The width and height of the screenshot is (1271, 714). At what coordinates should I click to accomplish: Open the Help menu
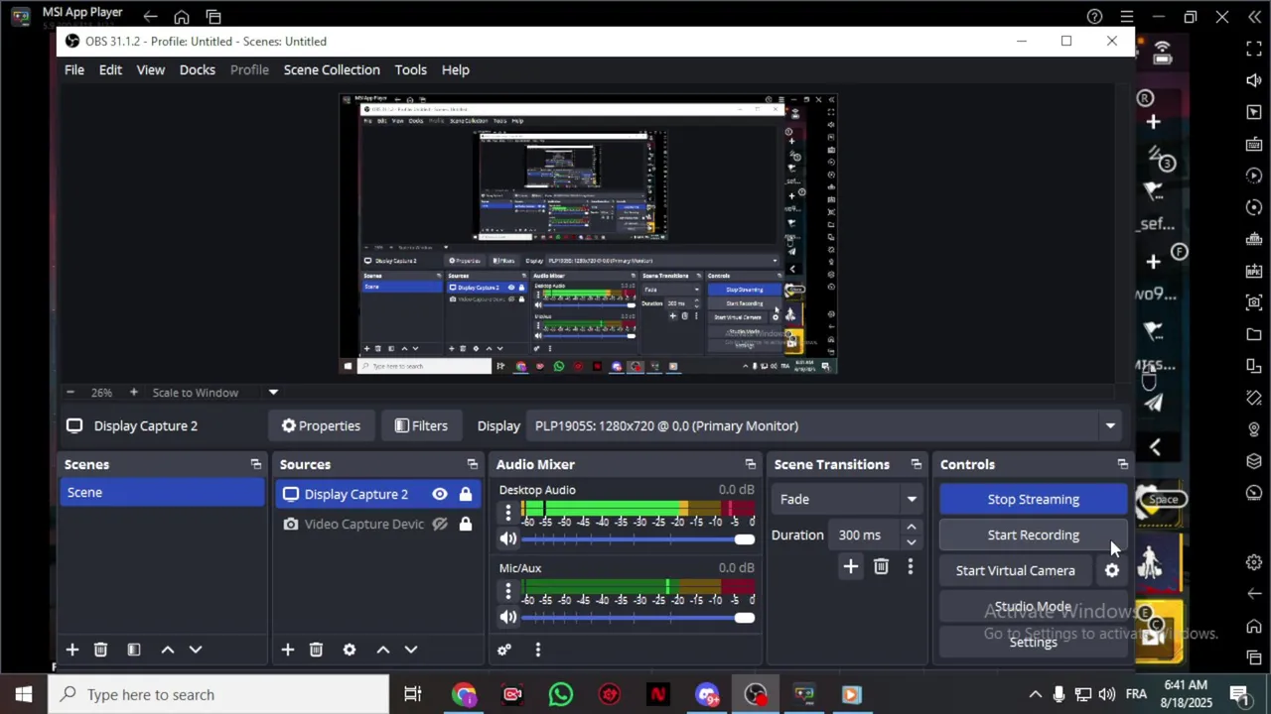456,69
